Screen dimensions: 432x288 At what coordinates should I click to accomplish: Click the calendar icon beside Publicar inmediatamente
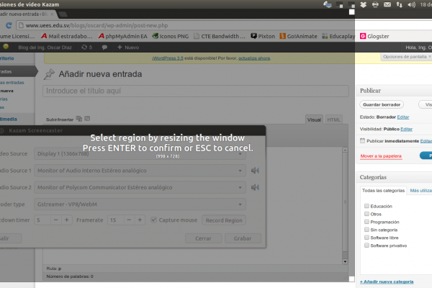(x=362, y=141)
